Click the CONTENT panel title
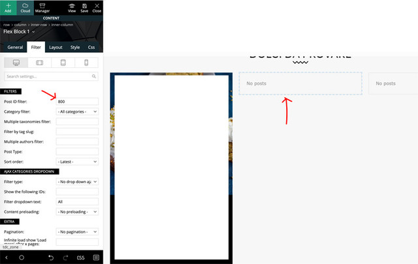This screenshot has height=264, width=418. (51, 18)
